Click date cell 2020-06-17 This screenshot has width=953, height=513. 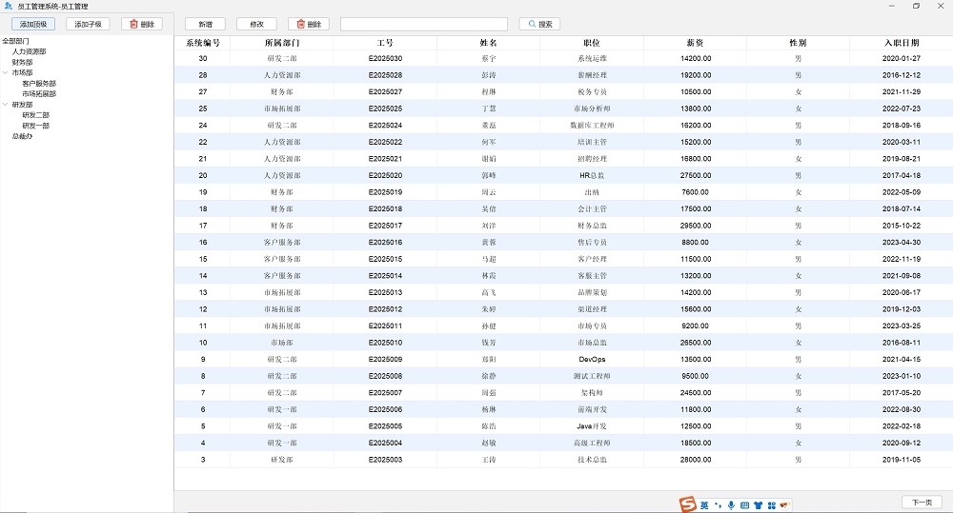pos(902,292)
